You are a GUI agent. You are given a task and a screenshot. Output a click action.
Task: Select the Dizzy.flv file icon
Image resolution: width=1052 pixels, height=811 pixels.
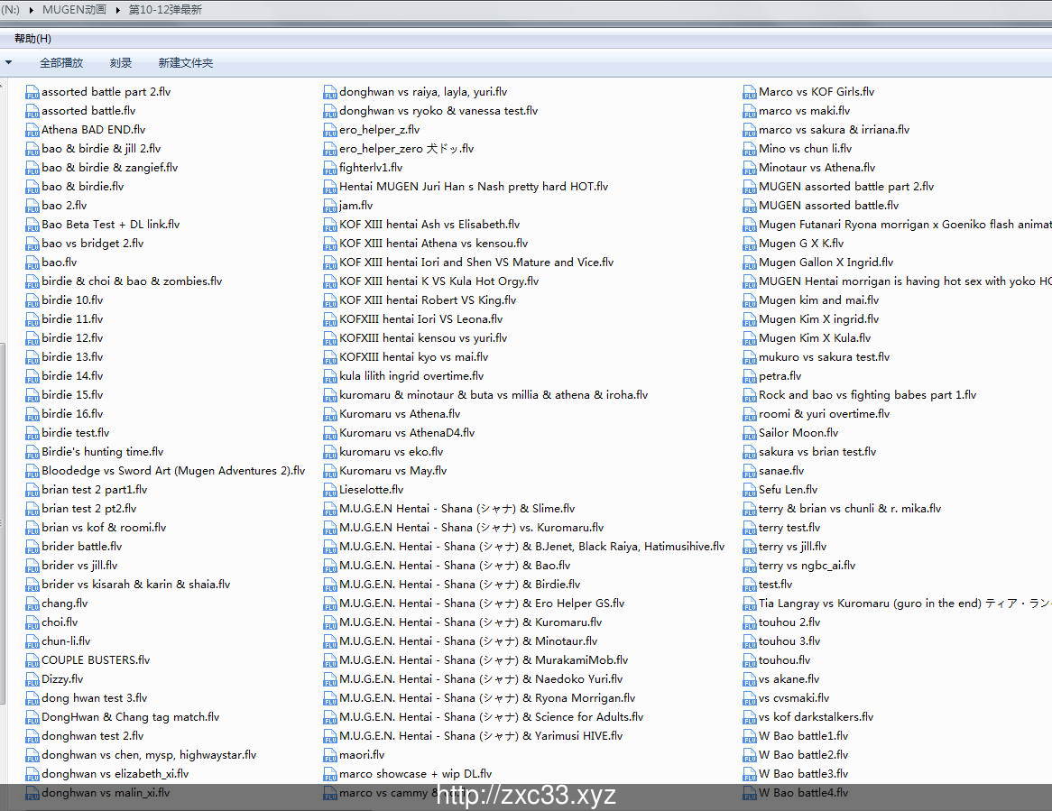[x=32, y=679]
